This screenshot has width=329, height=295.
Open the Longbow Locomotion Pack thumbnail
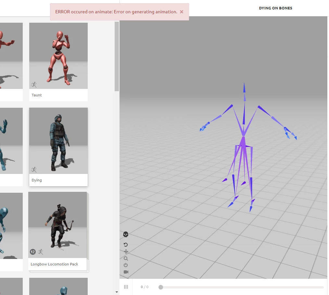pyautogui.click(x=57, y=225)
